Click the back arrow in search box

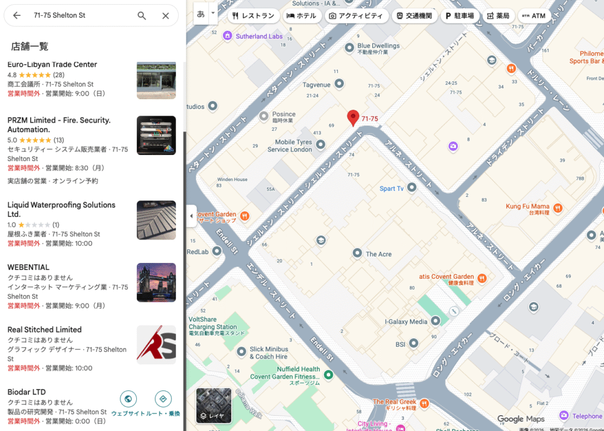[17, 15]
